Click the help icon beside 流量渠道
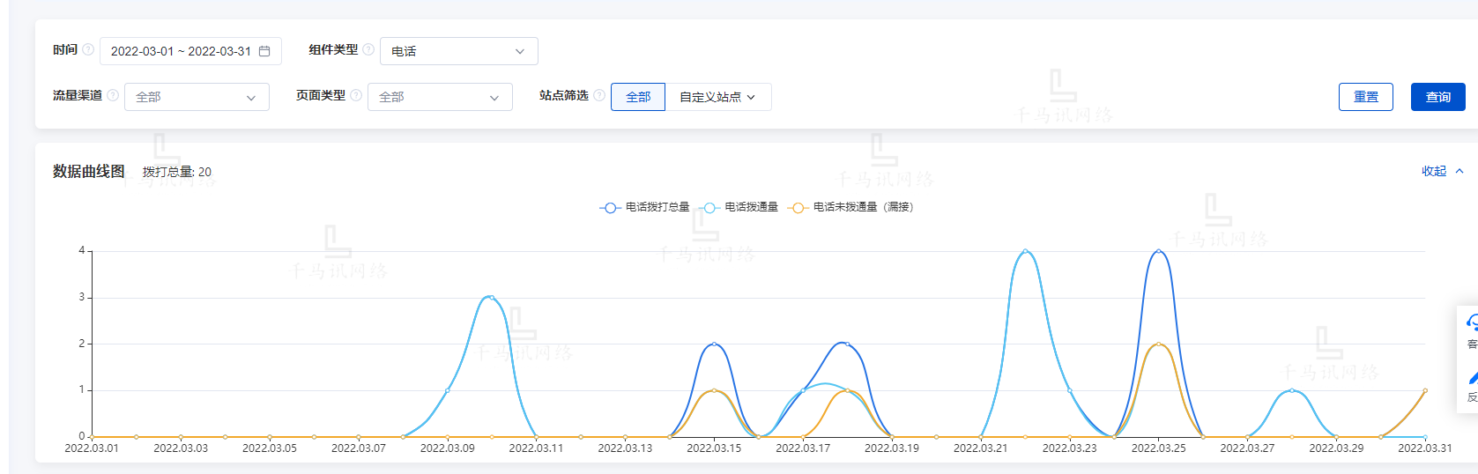This screenshot has height=474, width=1478. click(x=113, y=95)
